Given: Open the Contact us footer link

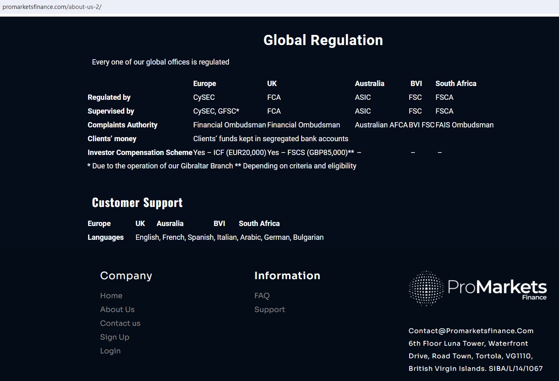Looking at the screenshot, I should point(120,323).
